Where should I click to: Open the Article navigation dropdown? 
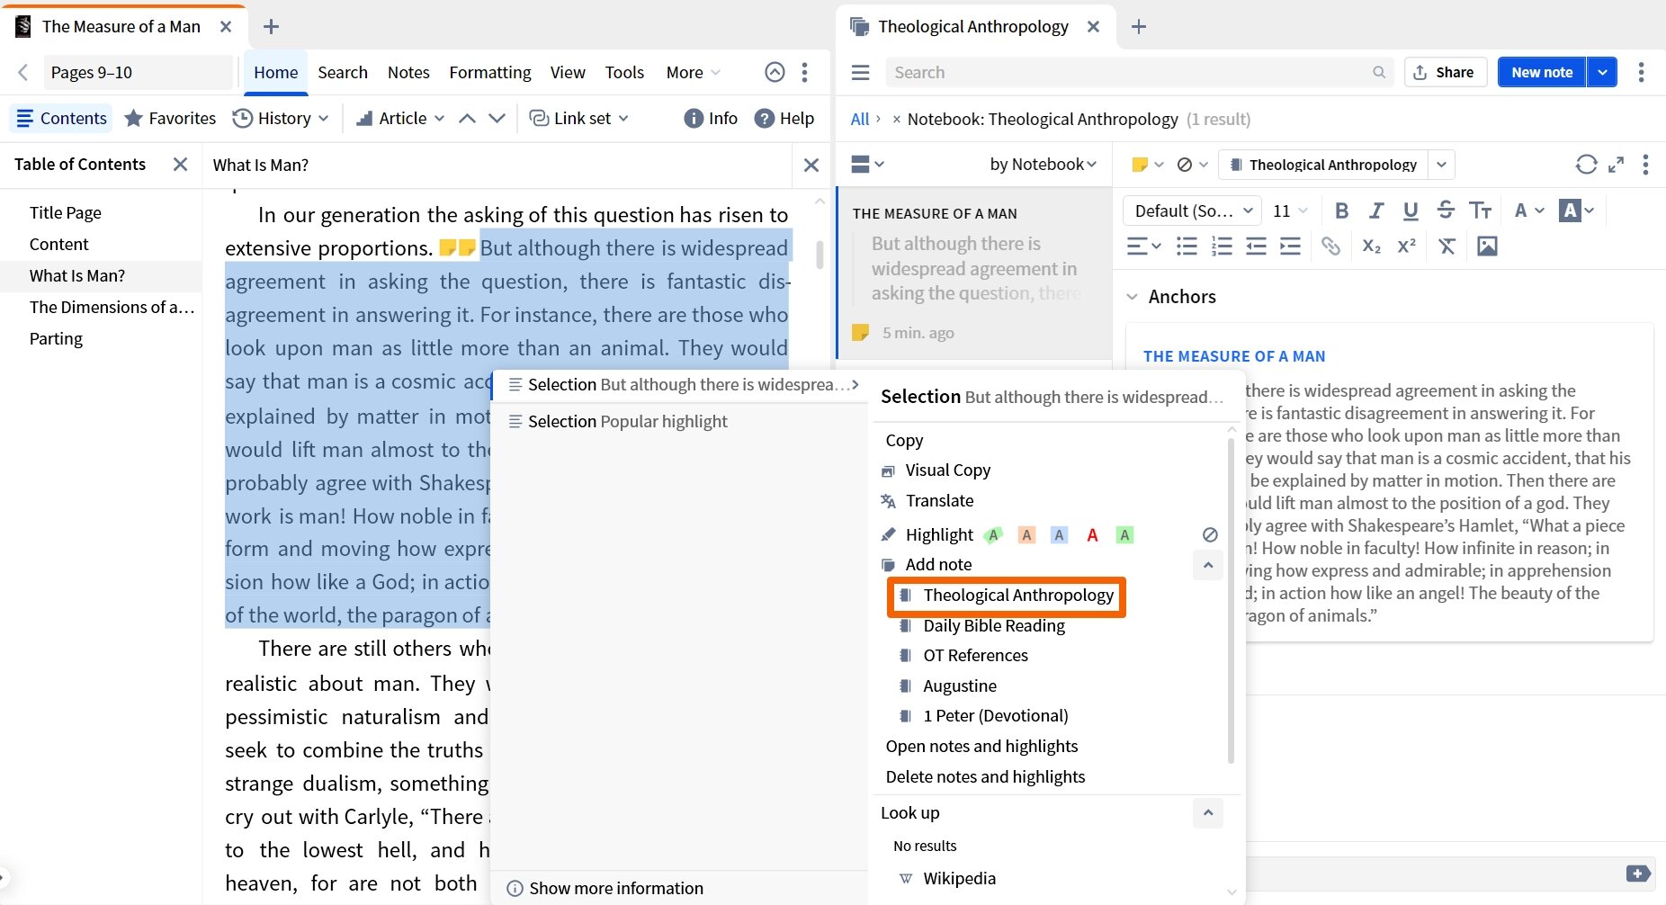(400, 119)
